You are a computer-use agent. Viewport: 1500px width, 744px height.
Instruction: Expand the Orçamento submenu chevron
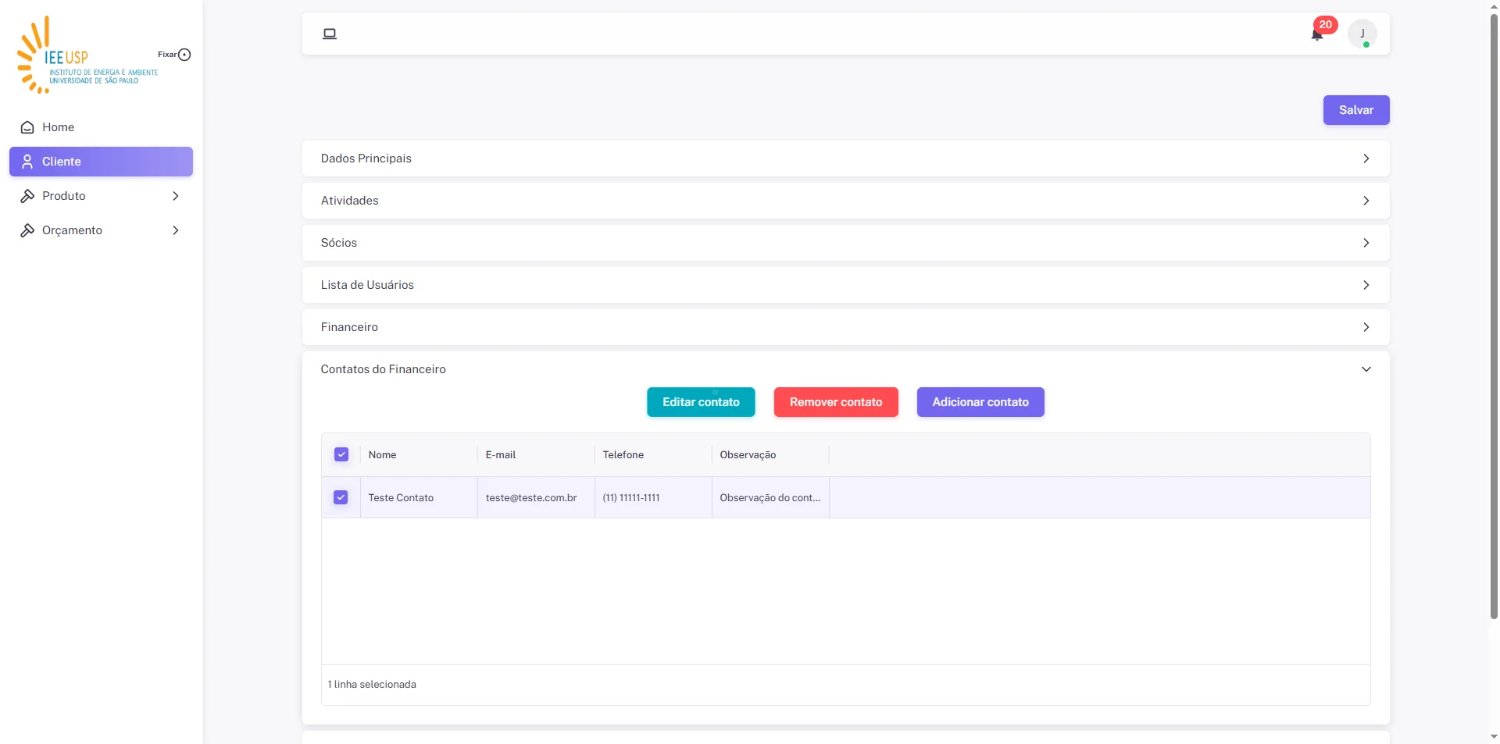pos(176,230)
